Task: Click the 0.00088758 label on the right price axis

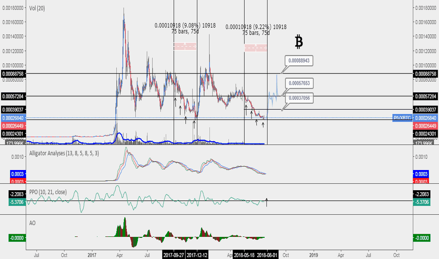Action: click(425, 74)
